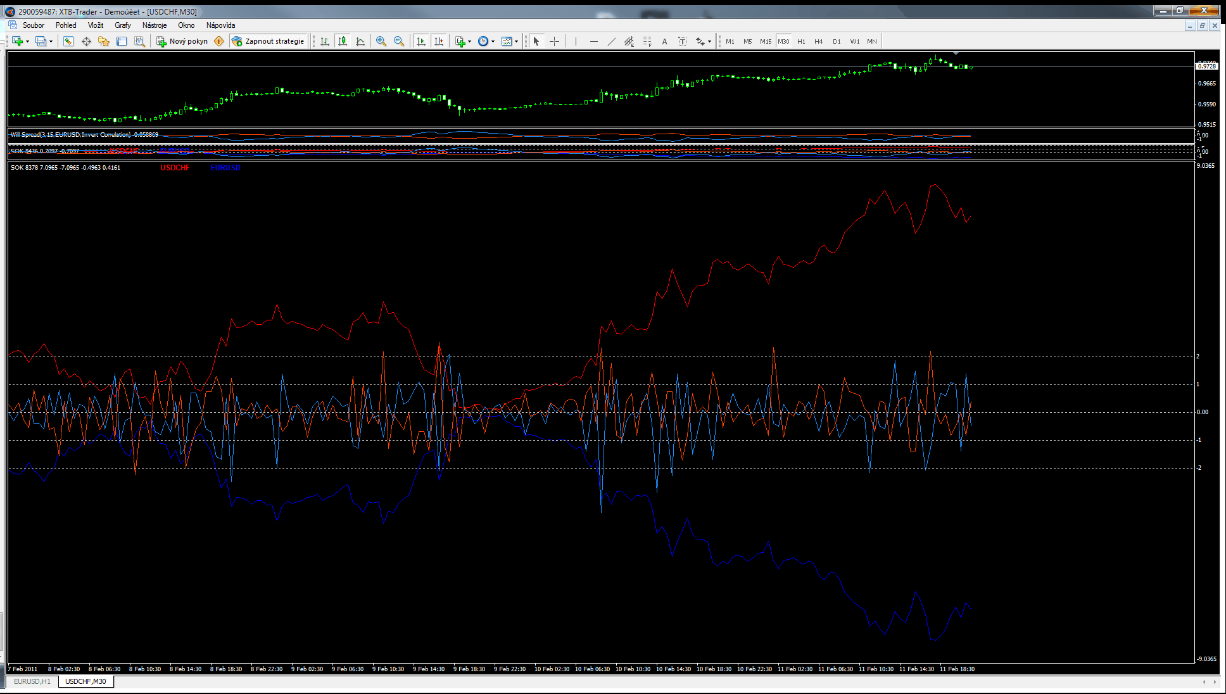Switch timeframe to H1
Screen dimensions: 1226x694
[x=801, y=41]
